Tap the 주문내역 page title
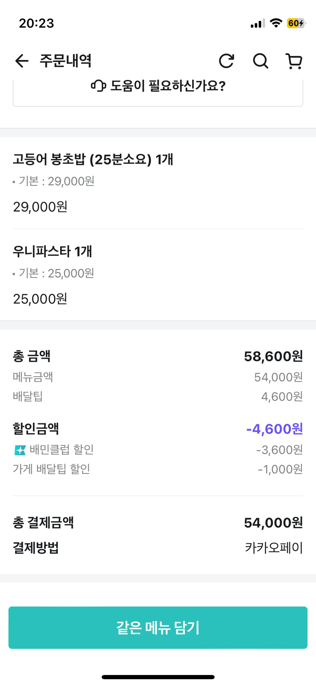This screenshot has width=316, height=686. 65,61
